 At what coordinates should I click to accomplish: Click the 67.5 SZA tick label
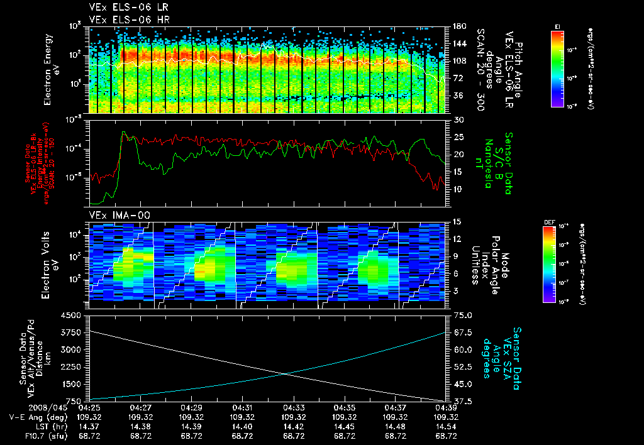463,332
